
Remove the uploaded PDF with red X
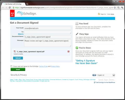click(x=68, y=51)
